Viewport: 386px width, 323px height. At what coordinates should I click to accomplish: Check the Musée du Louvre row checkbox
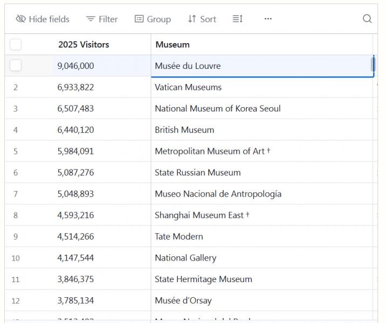click(x=16, y=66)
